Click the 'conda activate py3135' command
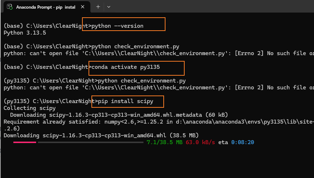The width and height of the screenshot is (314, 178). click(125, 67)
